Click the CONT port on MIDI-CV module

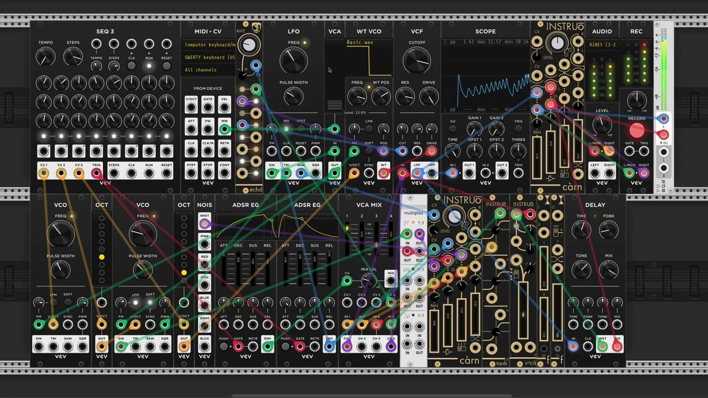tap(224, 173)
